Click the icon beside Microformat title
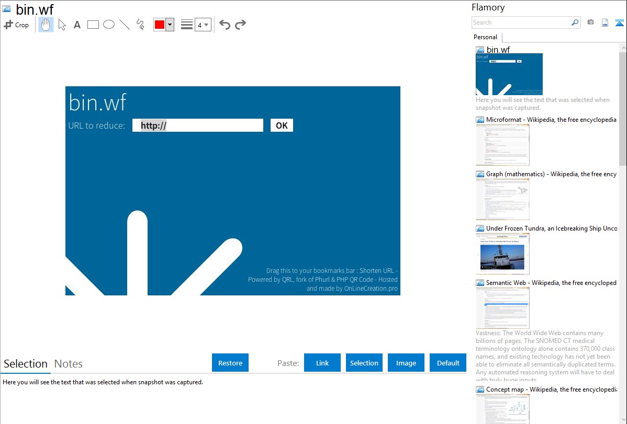This screenshot has height=424, width=627. [480, 120]
